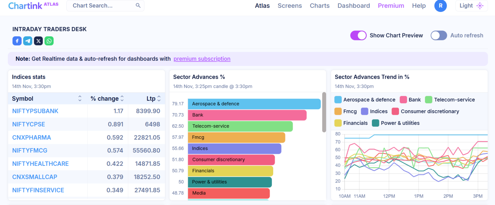Click Aerospace & defence legend color swatch

[338, 100]
